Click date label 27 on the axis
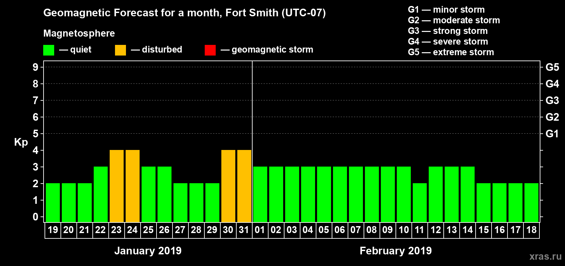 180,230
